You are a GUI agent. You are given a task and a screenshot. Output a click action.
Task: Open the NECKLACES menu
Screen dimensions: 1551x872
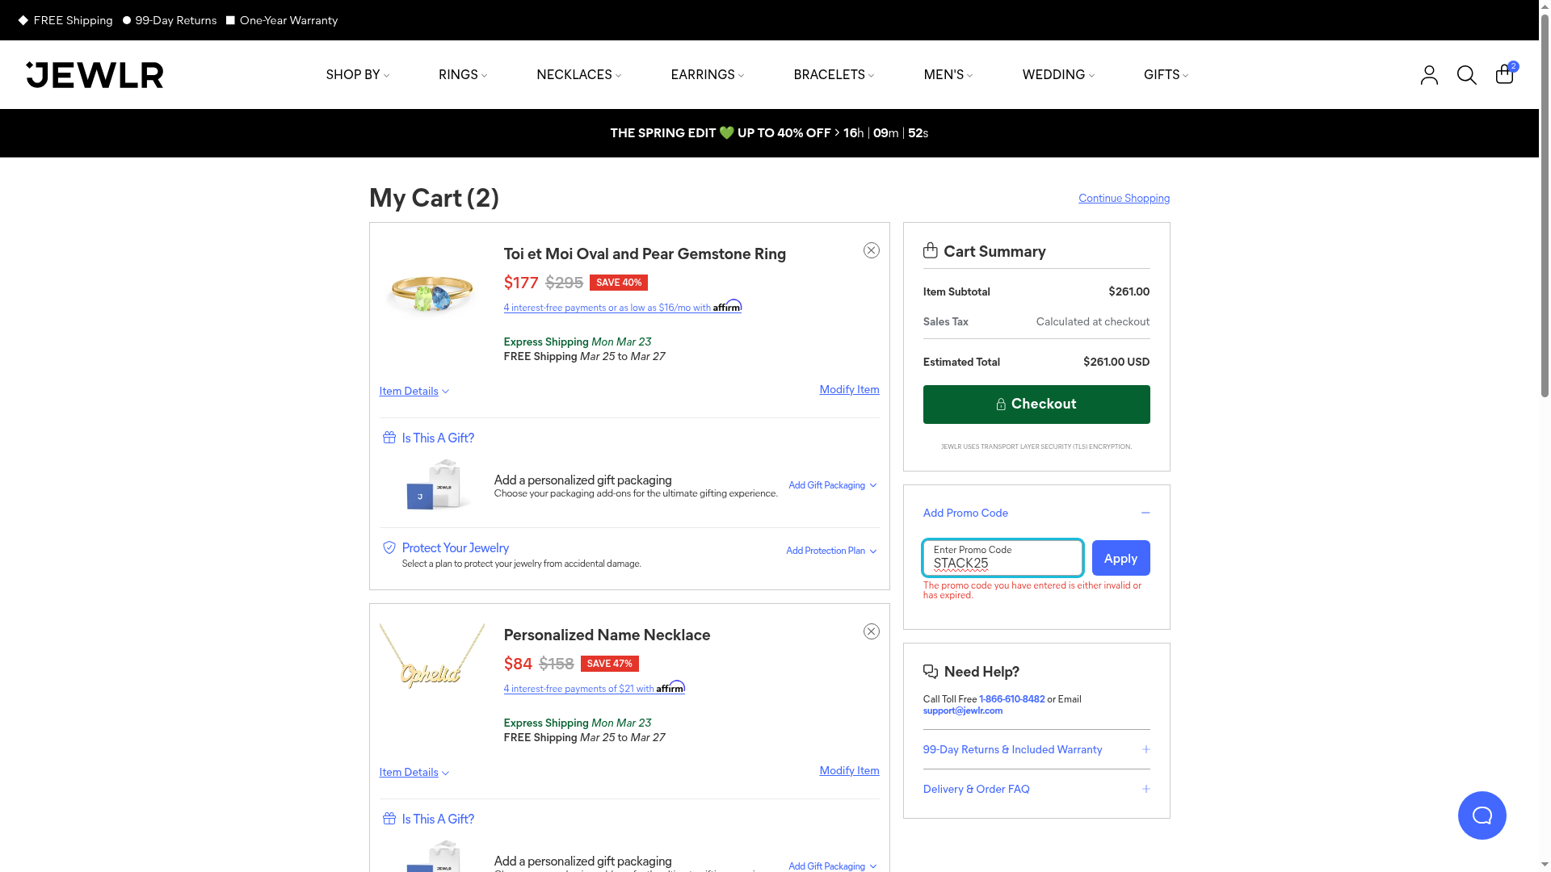(578, 75)
